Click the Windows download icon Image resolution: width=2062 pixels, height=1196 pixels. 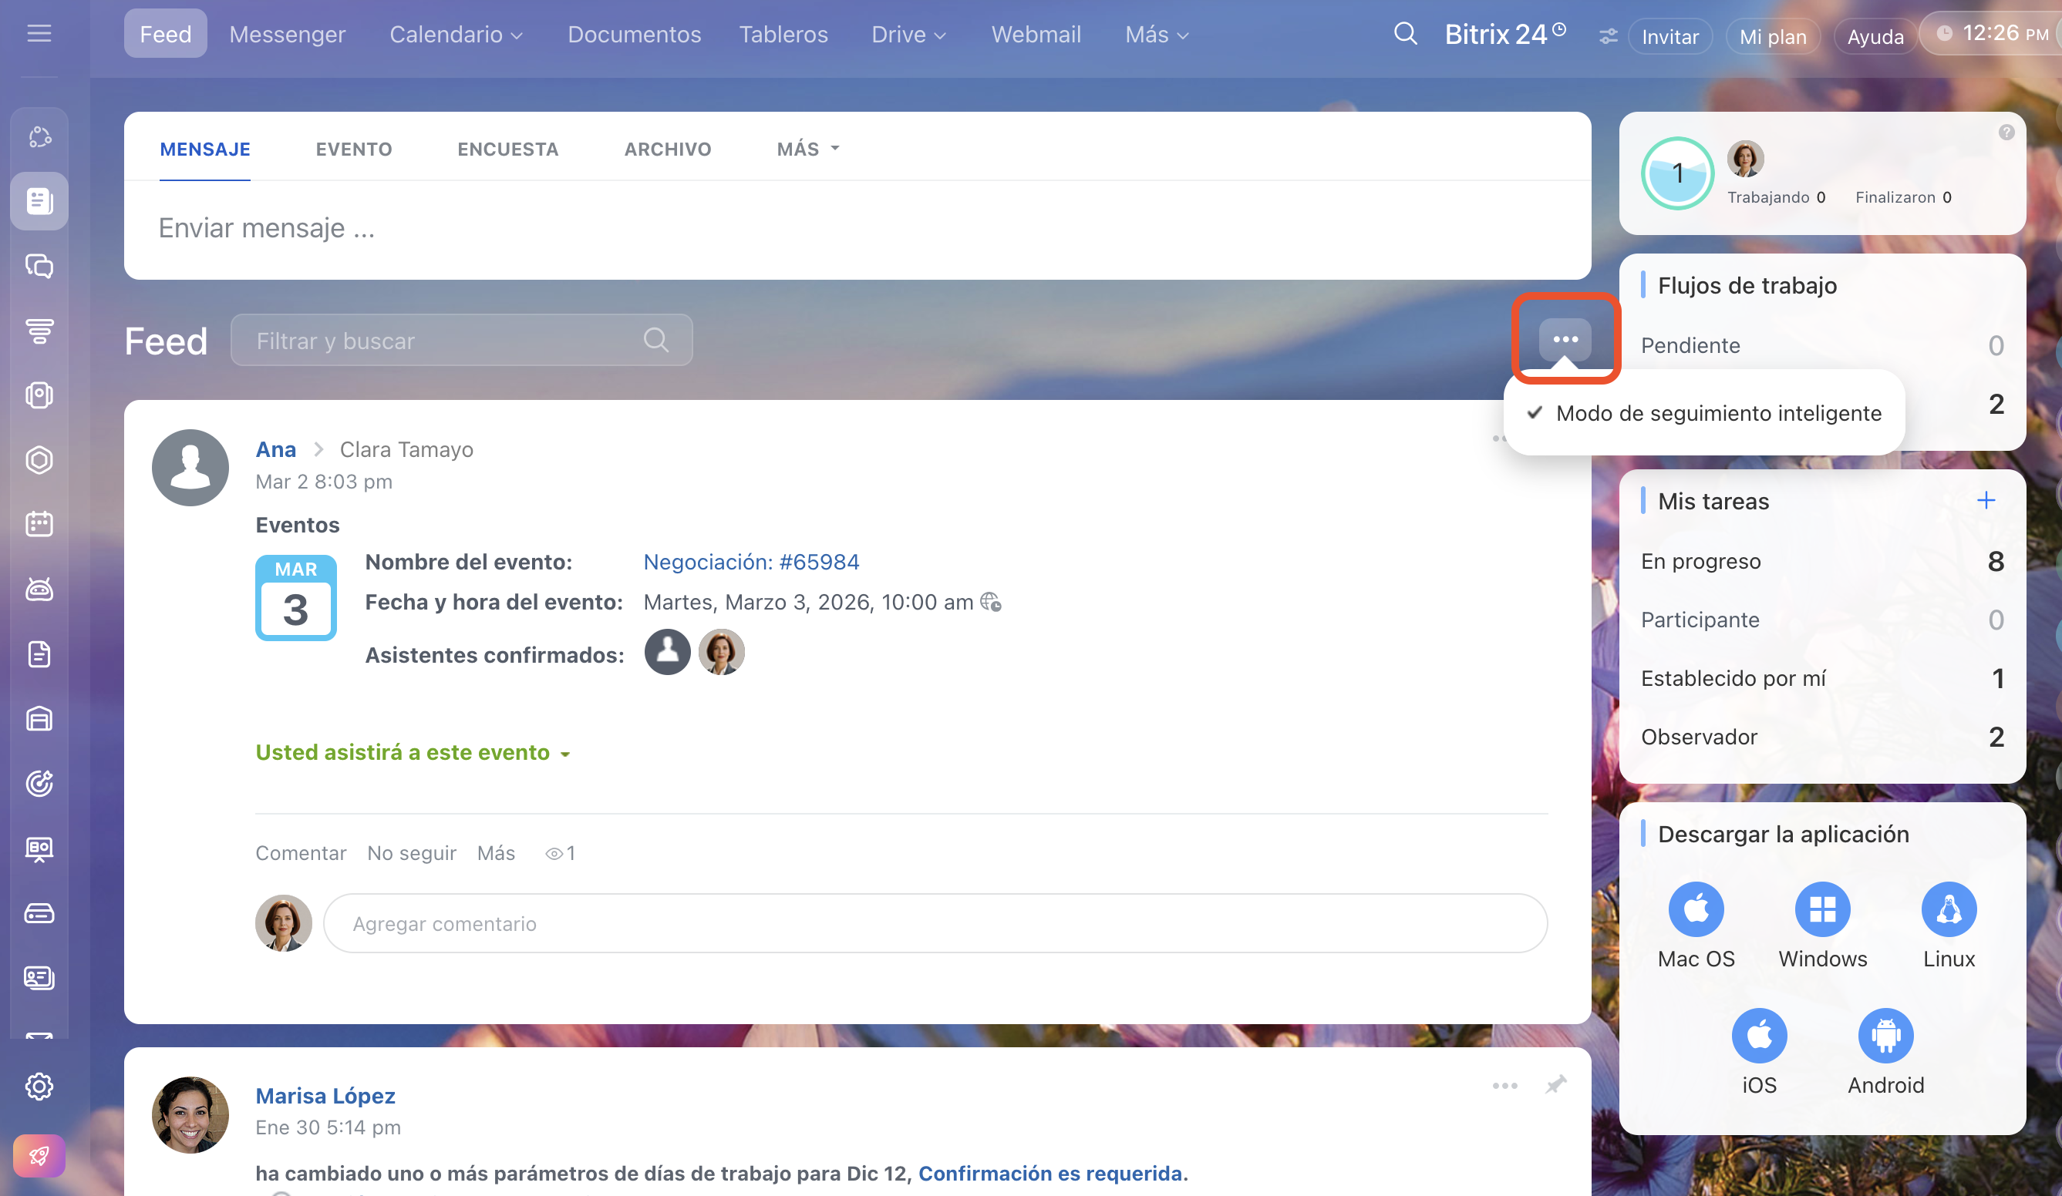point(1822,909)
